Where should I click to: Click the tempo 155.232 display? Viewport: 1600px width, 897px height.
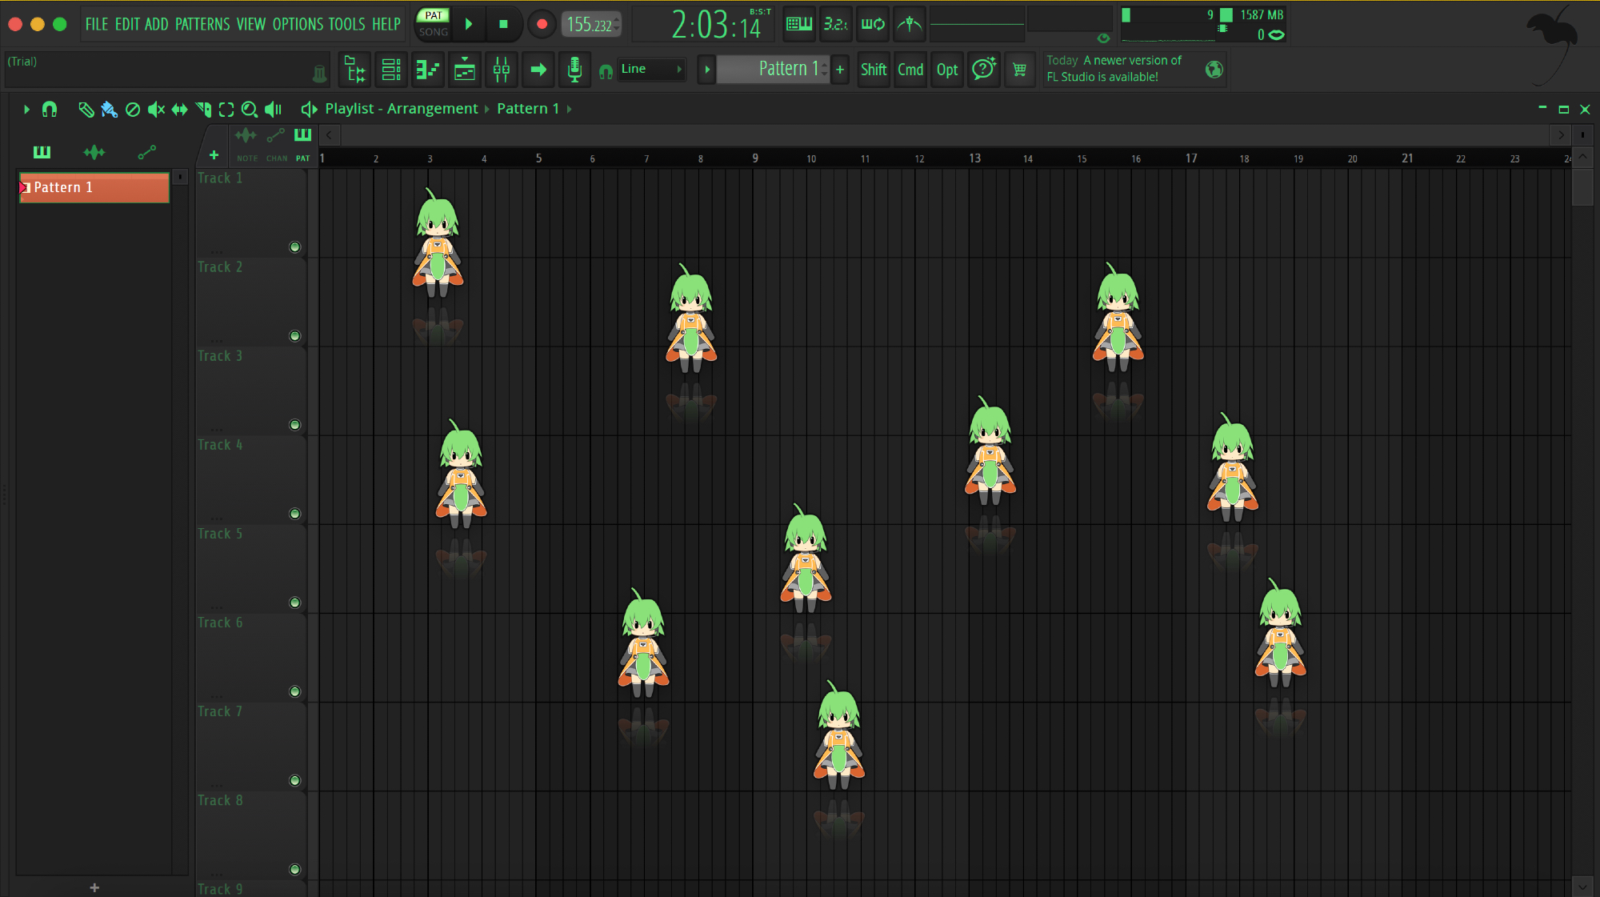(589, 25)
